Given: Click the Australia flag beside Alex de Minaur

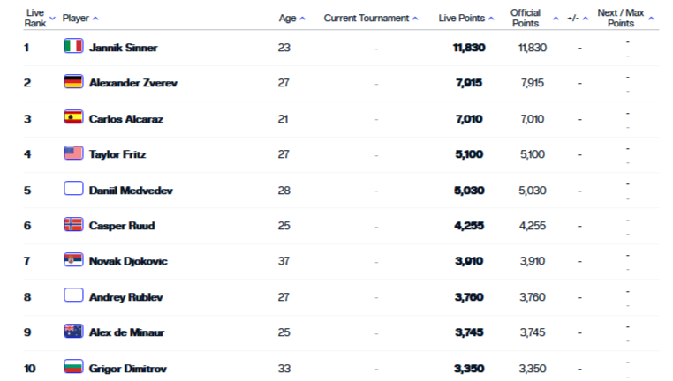Looking at the screenshot, I should coord(73,332).
